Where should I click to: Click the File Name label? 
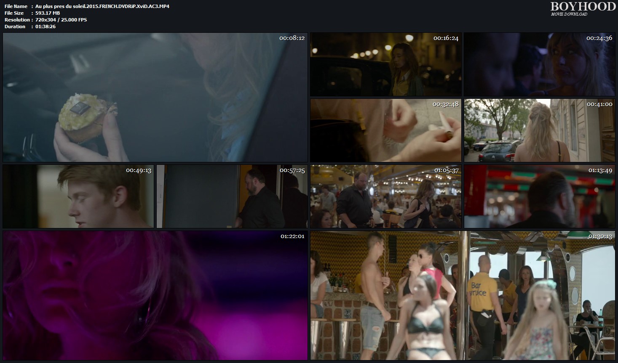click(16, 6)
